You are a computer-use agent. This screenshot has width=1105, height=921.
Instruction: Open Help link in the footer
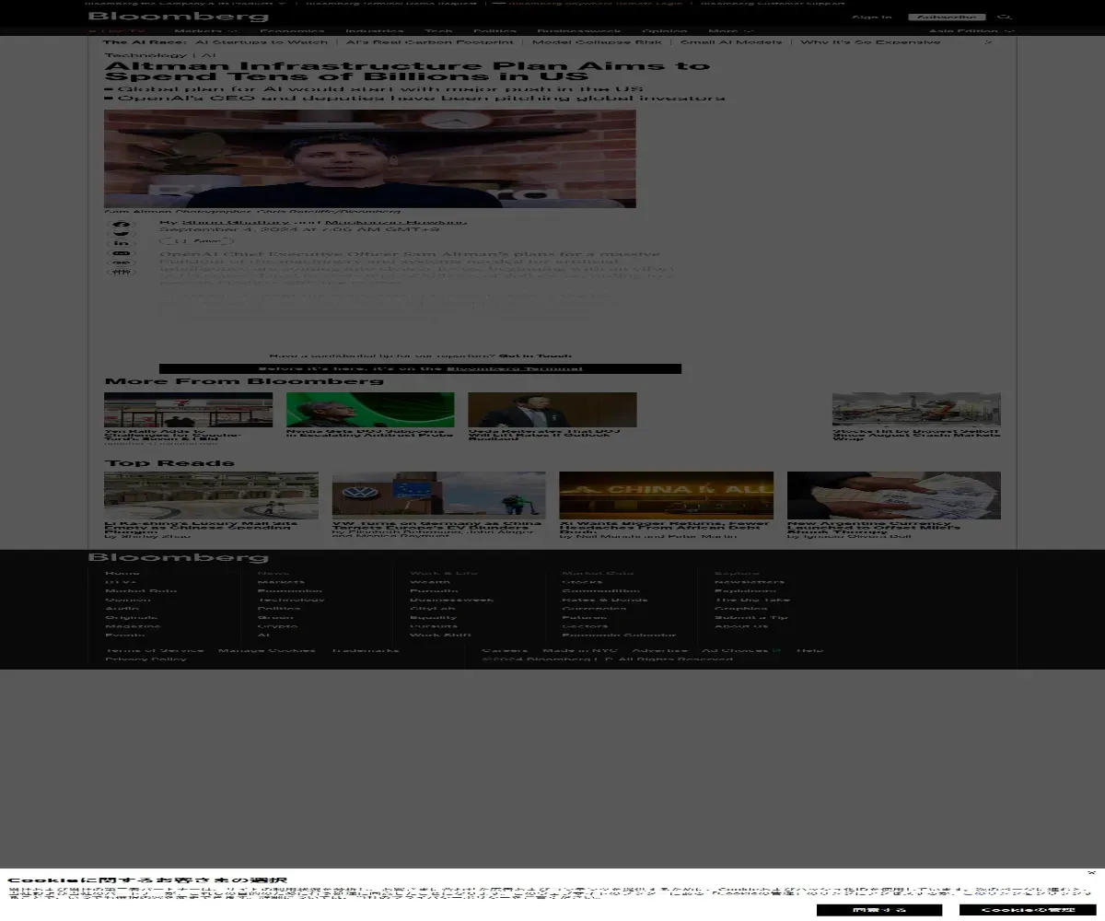[809, 650]
